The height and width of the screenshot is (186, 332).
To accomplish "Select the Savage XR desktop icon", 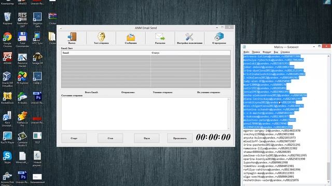I will coord(37,58).
